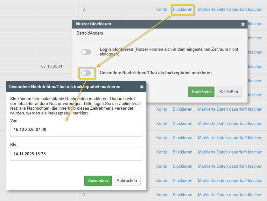
Task: Open Konto link right beside Abbrechen button
Action: click(162, 180)
